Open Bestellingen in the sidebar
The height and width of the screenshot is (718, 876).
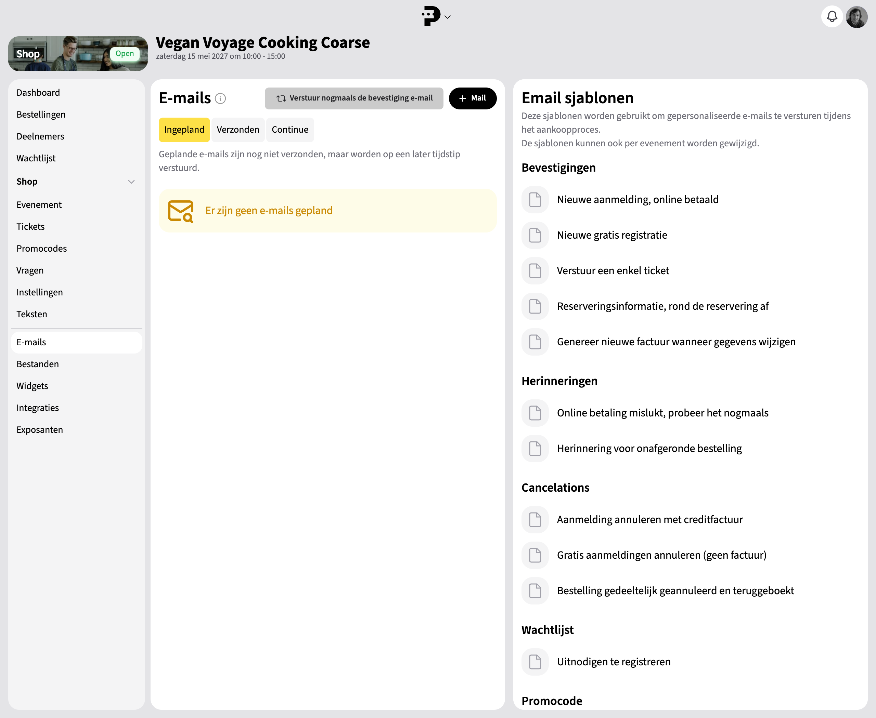77,115
